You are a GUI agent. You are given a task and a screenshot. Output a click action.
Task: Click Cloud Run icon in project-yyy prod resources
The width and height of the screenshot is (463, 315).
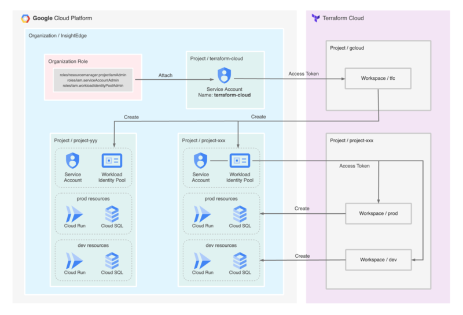(74, 214)
